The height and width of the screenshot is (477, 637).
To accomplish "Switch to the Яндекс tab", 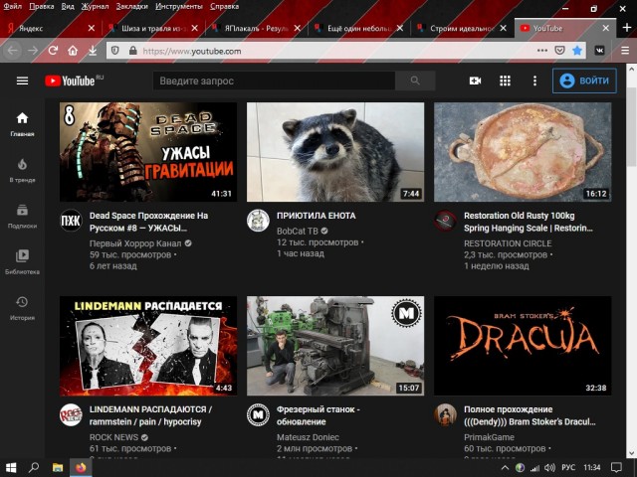I will point(45,28).
